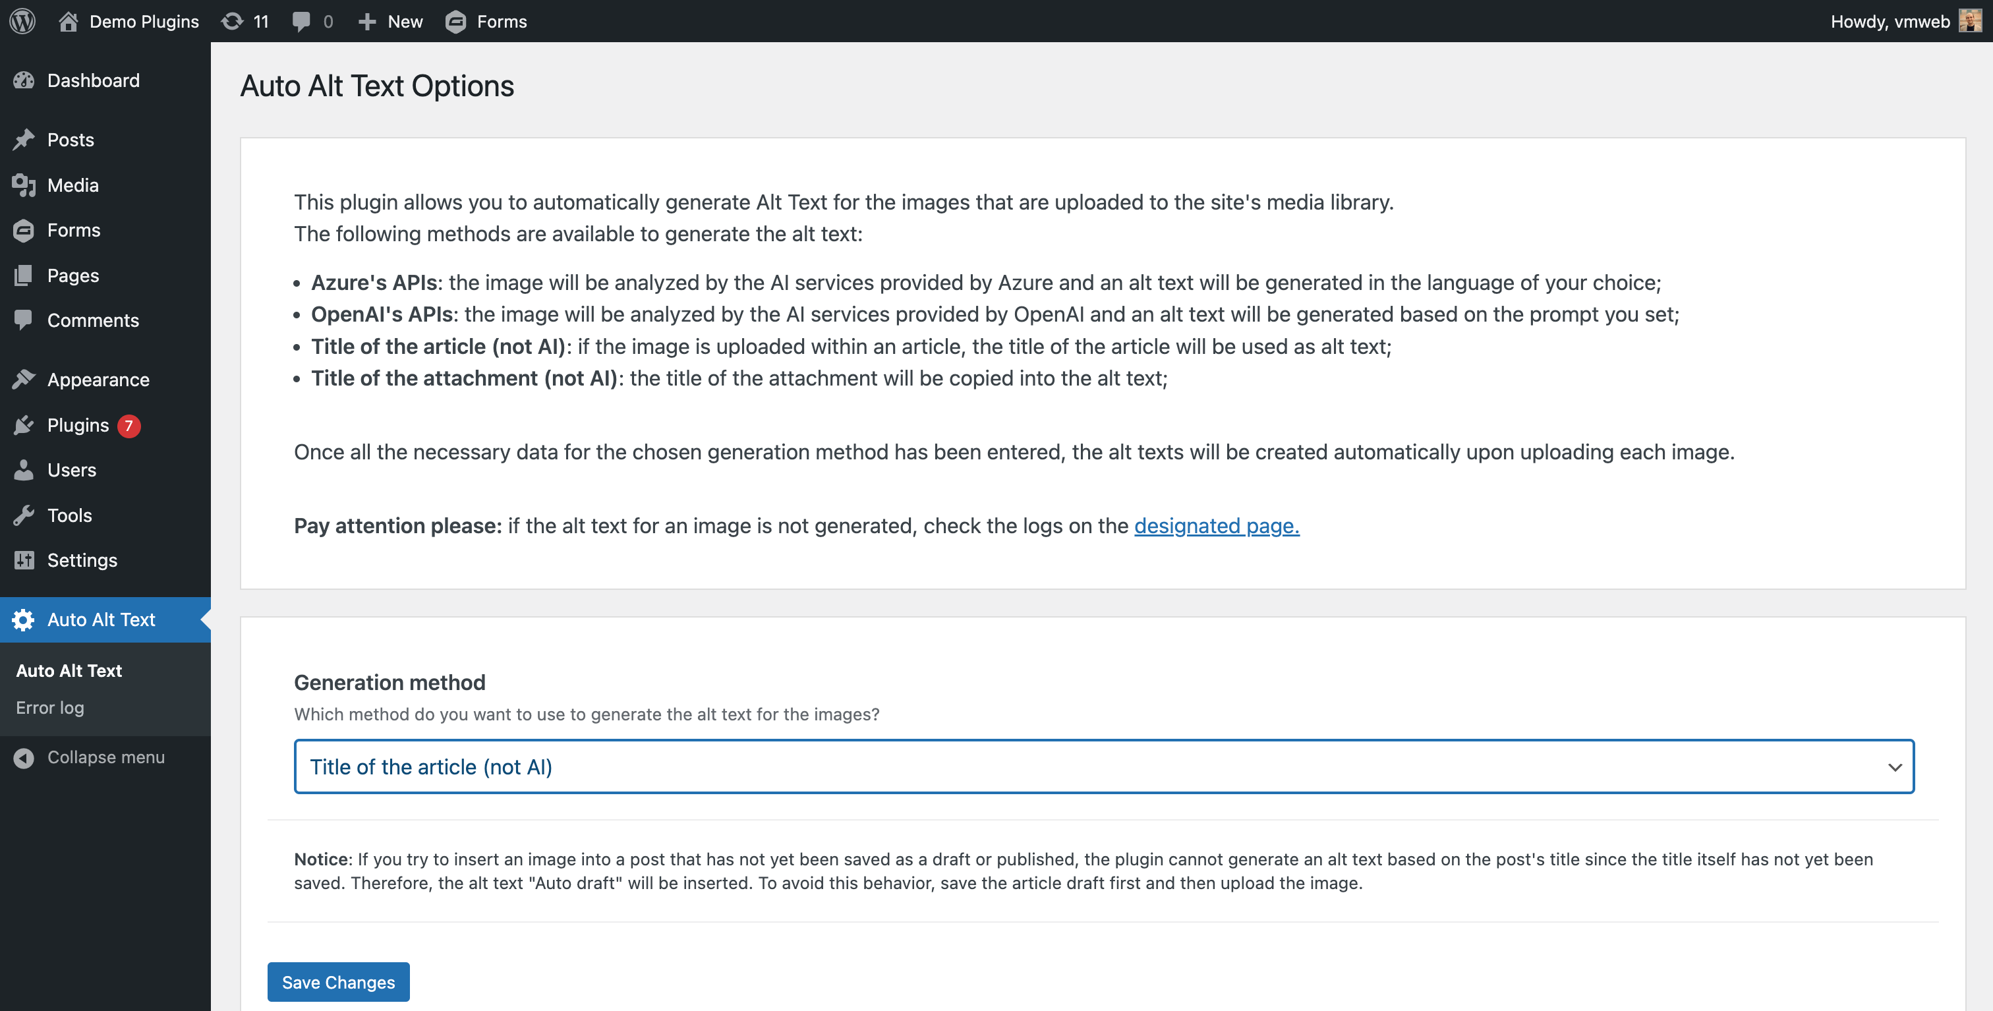The height and width of the screenshot is (1011, 1993).
Task: Click the updates refresh icon
Action: click(x=232, y=21)
